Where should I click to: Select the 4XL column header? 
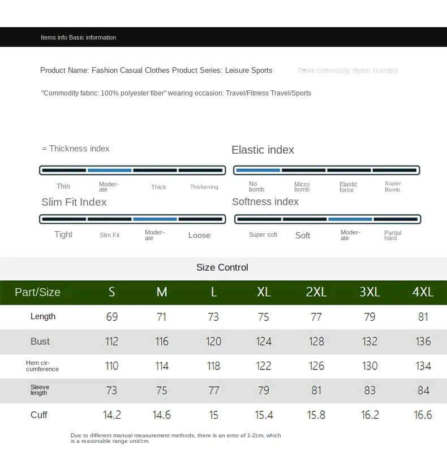tap(423, 292)
